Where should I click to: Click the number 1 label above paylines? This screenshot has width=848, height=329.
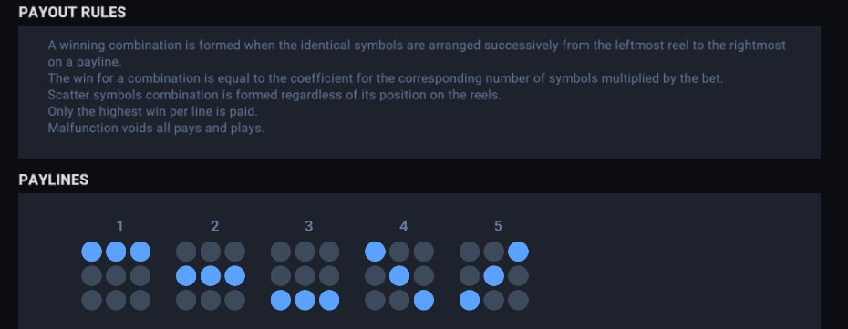pos(119,226)
